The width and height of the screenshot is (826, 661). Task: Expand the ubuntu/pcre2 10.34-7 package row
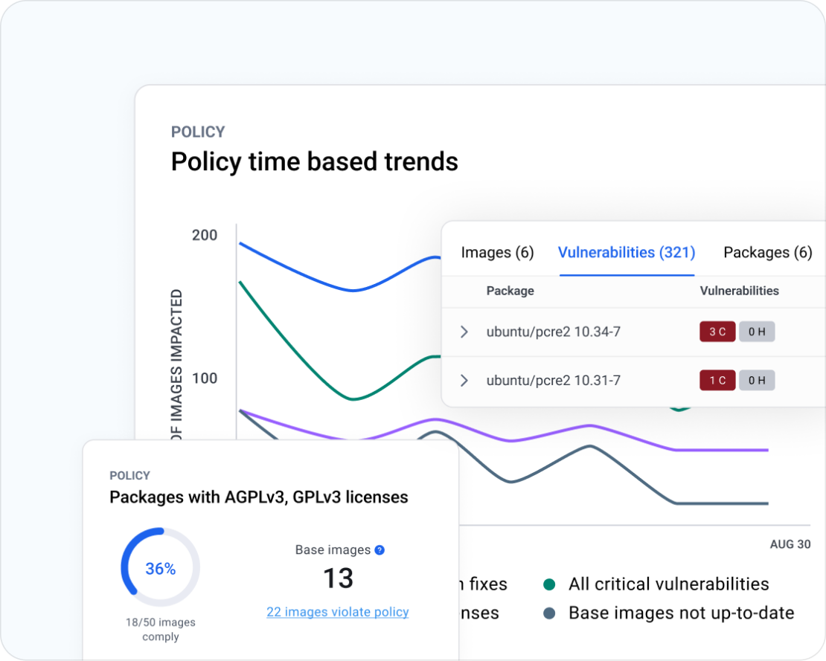tap(464, 332)
